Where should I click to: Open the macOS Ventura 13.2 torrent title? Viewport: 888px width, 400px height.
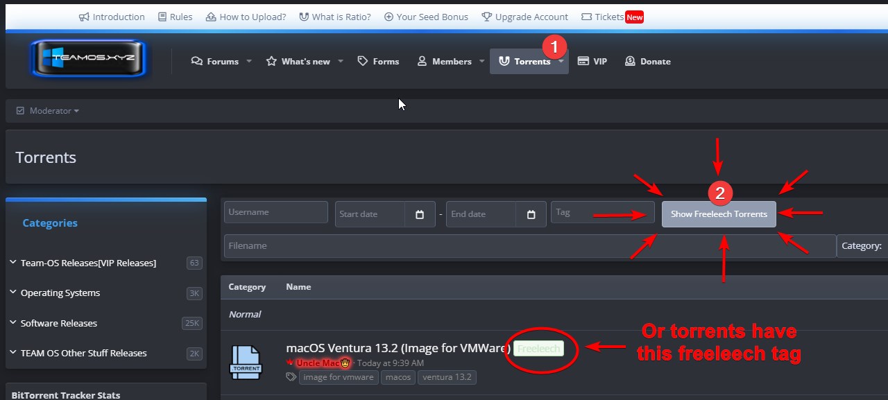[398, 348]
